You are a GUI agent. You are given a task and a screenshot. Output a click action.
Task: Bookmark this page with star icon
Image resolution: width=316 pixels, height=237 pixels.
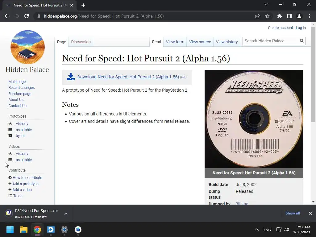267,16
